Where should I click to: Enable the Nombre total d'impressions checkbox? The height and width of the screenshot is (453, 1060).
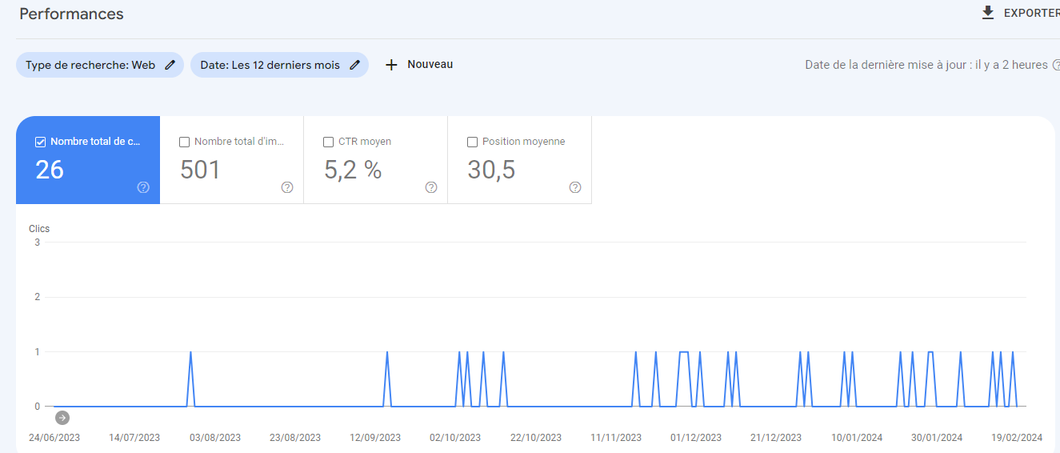(x=185, y=142)
